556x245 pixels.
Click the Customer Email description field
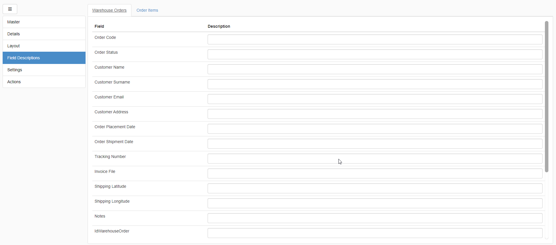(x=375, y=99)
